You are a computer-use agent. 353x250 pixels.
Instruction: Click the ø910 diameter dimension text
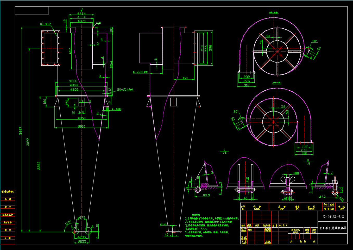81,126
